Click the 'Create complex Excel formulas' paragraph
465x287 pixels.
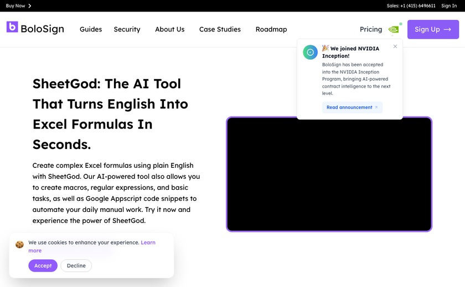coord(116,193)
